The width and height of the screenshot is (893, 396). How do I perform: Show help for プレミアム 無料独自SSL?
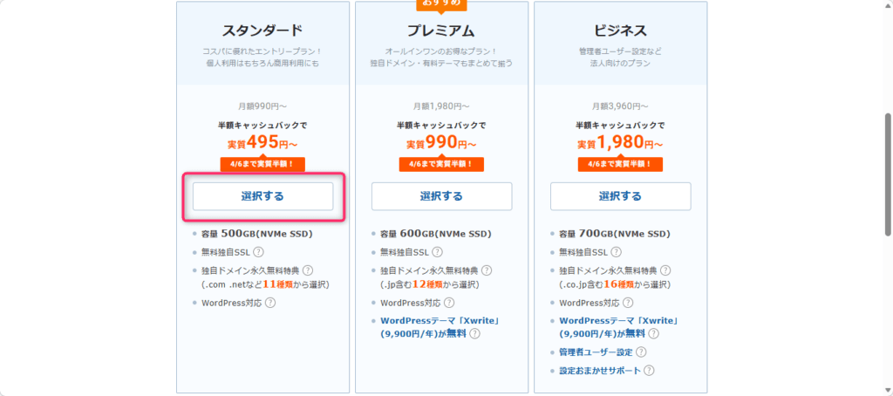[x=438, y=252]
